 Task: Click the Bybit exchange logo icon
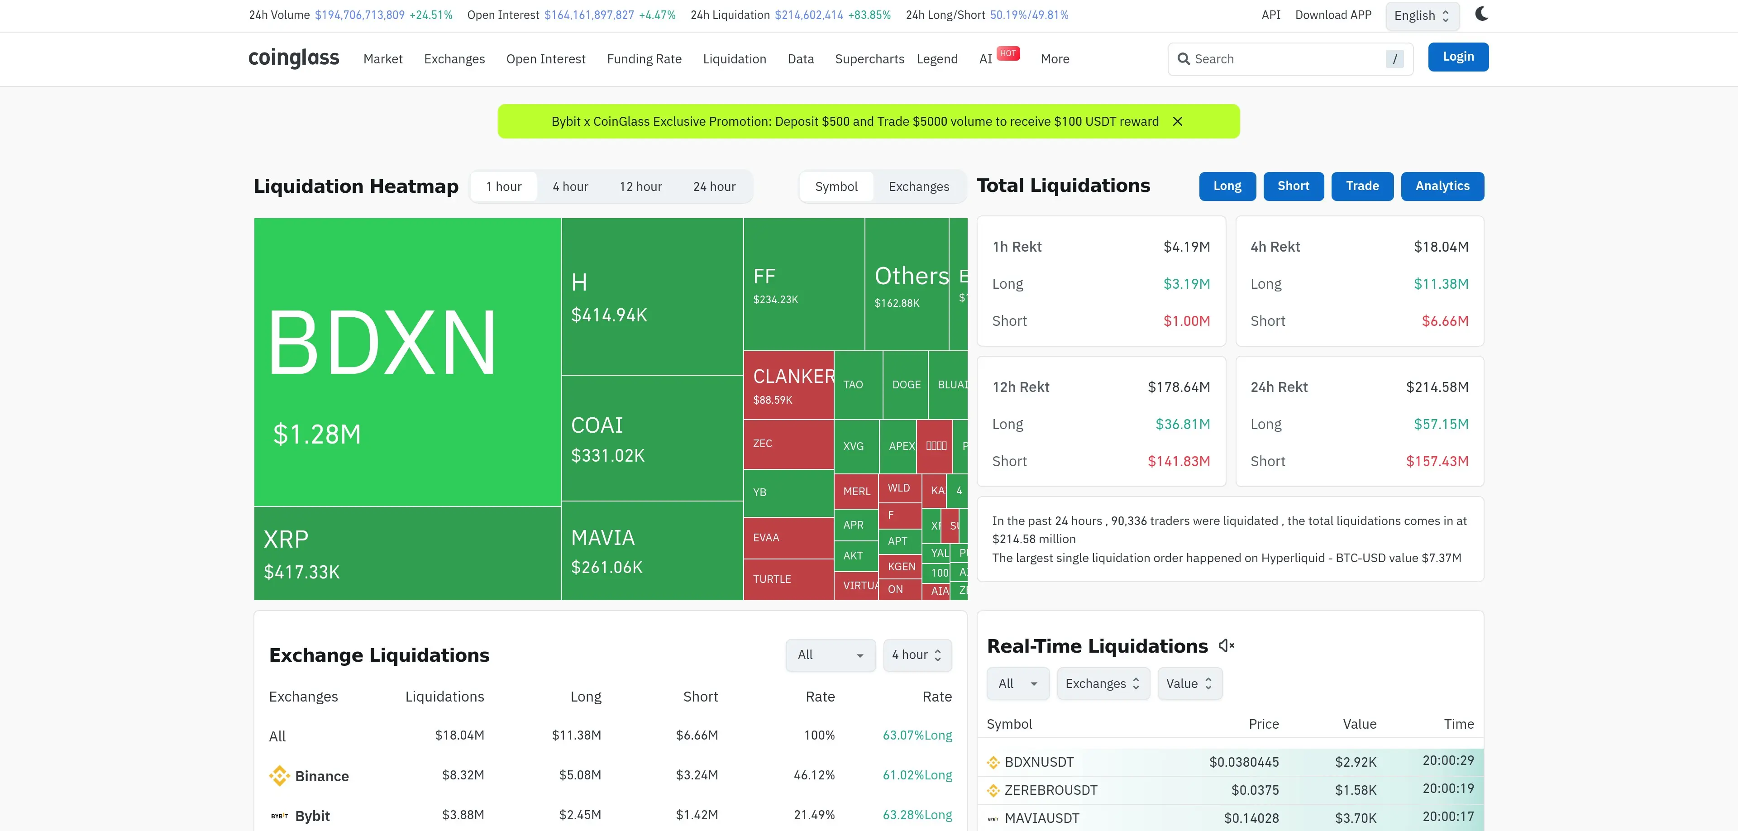coord(279,816)
